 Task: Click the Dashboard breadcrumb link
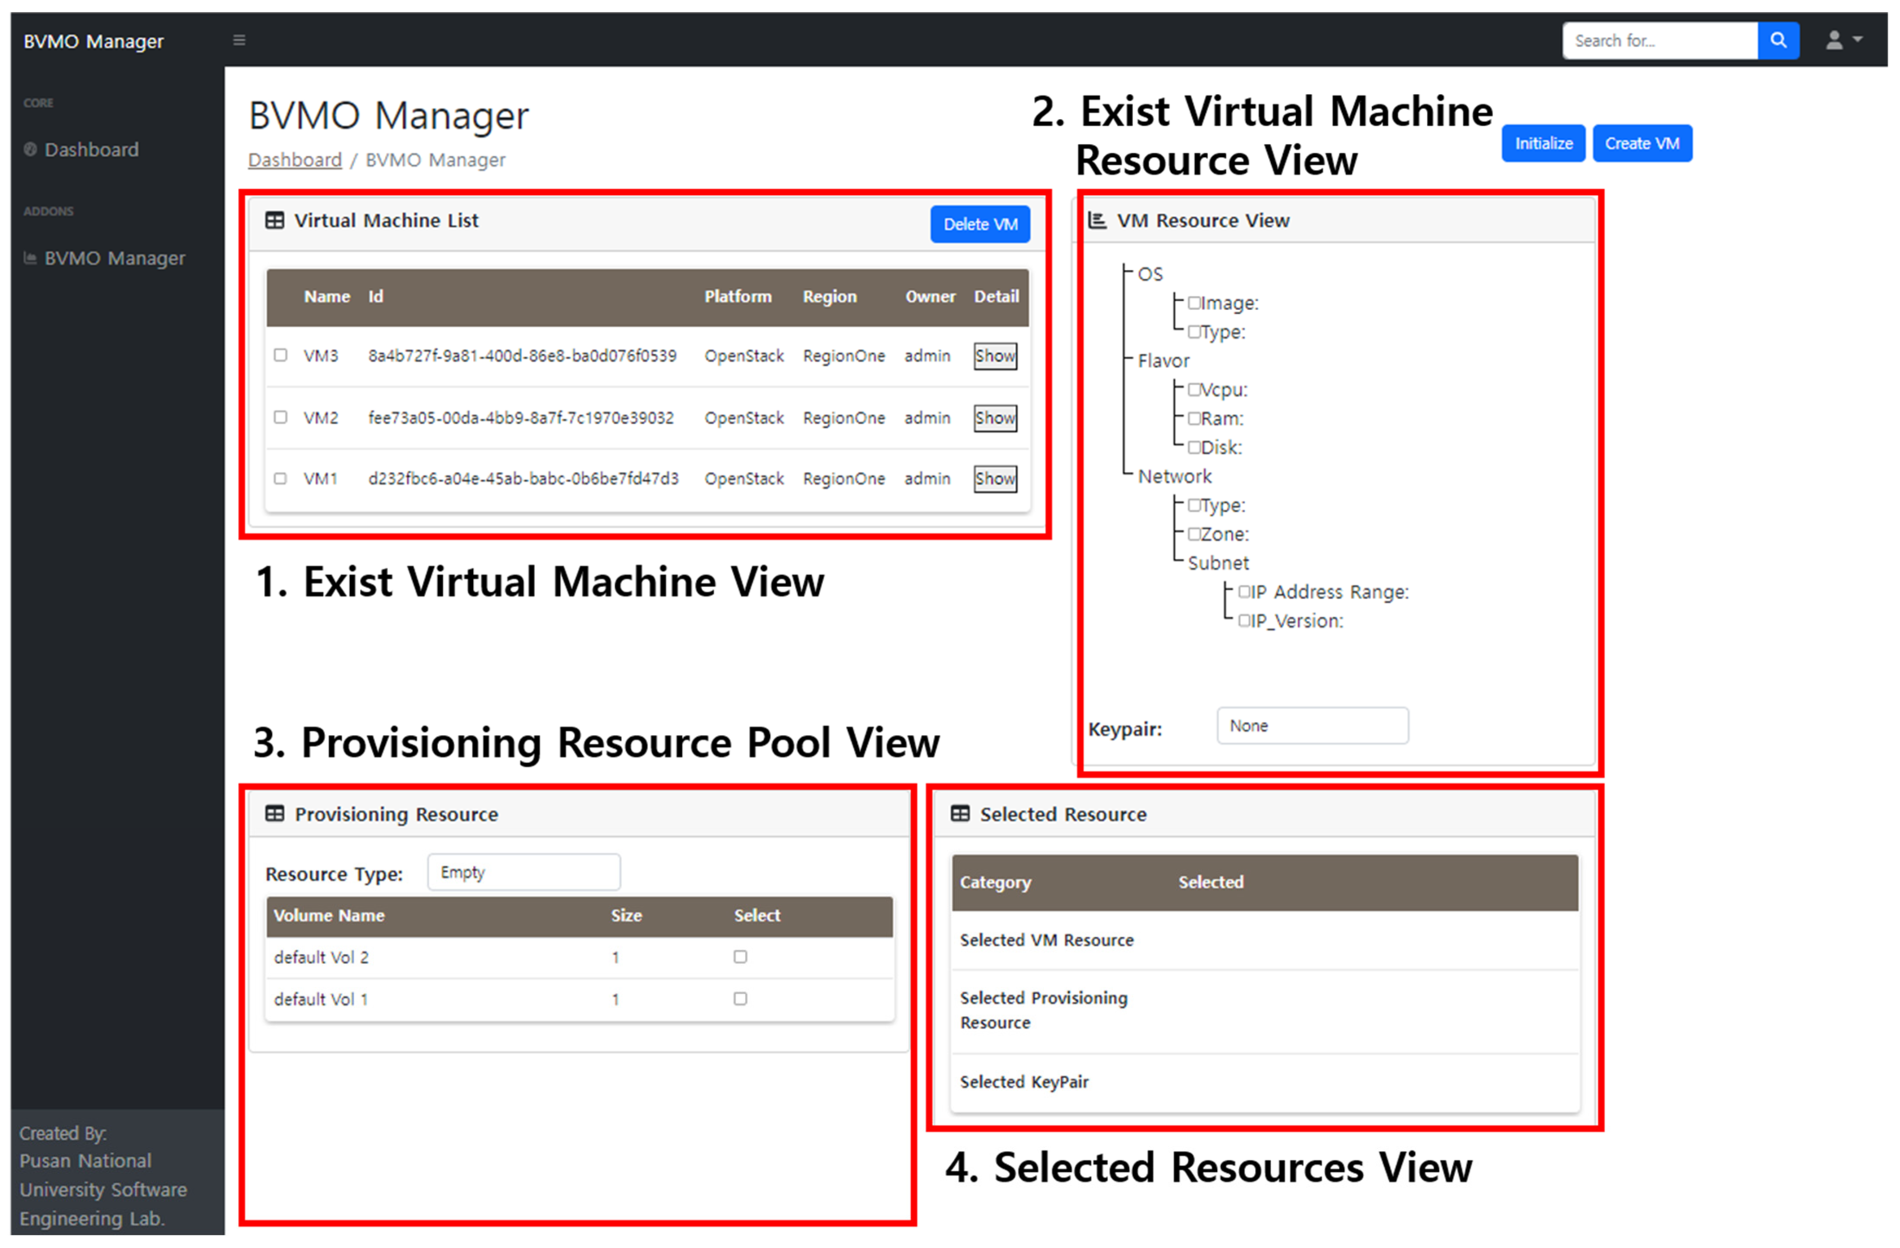click(x=294, y=160)
